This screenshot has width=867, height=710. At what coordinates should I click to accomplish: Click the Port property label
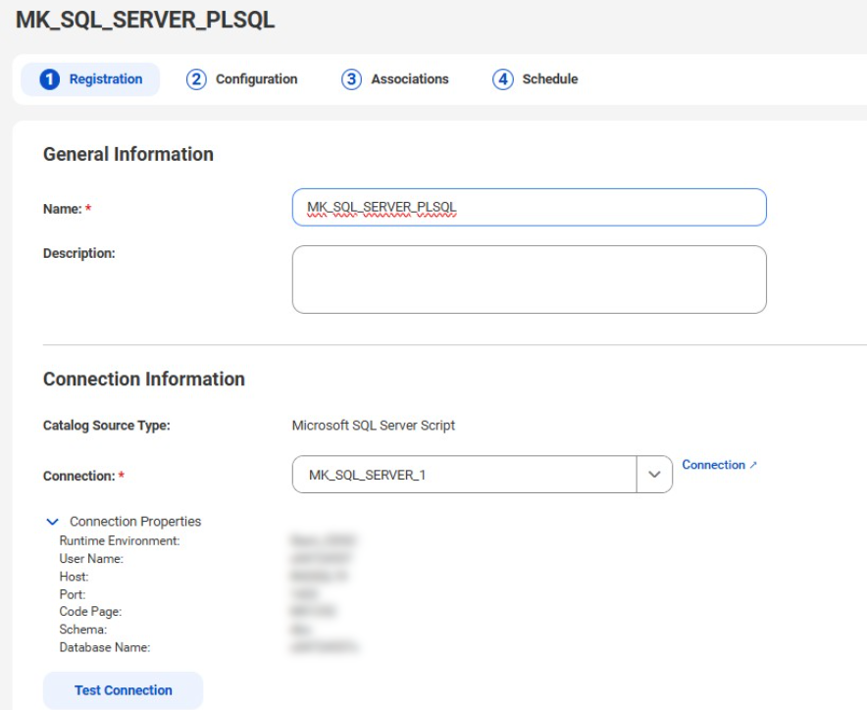tap(73, 594)
